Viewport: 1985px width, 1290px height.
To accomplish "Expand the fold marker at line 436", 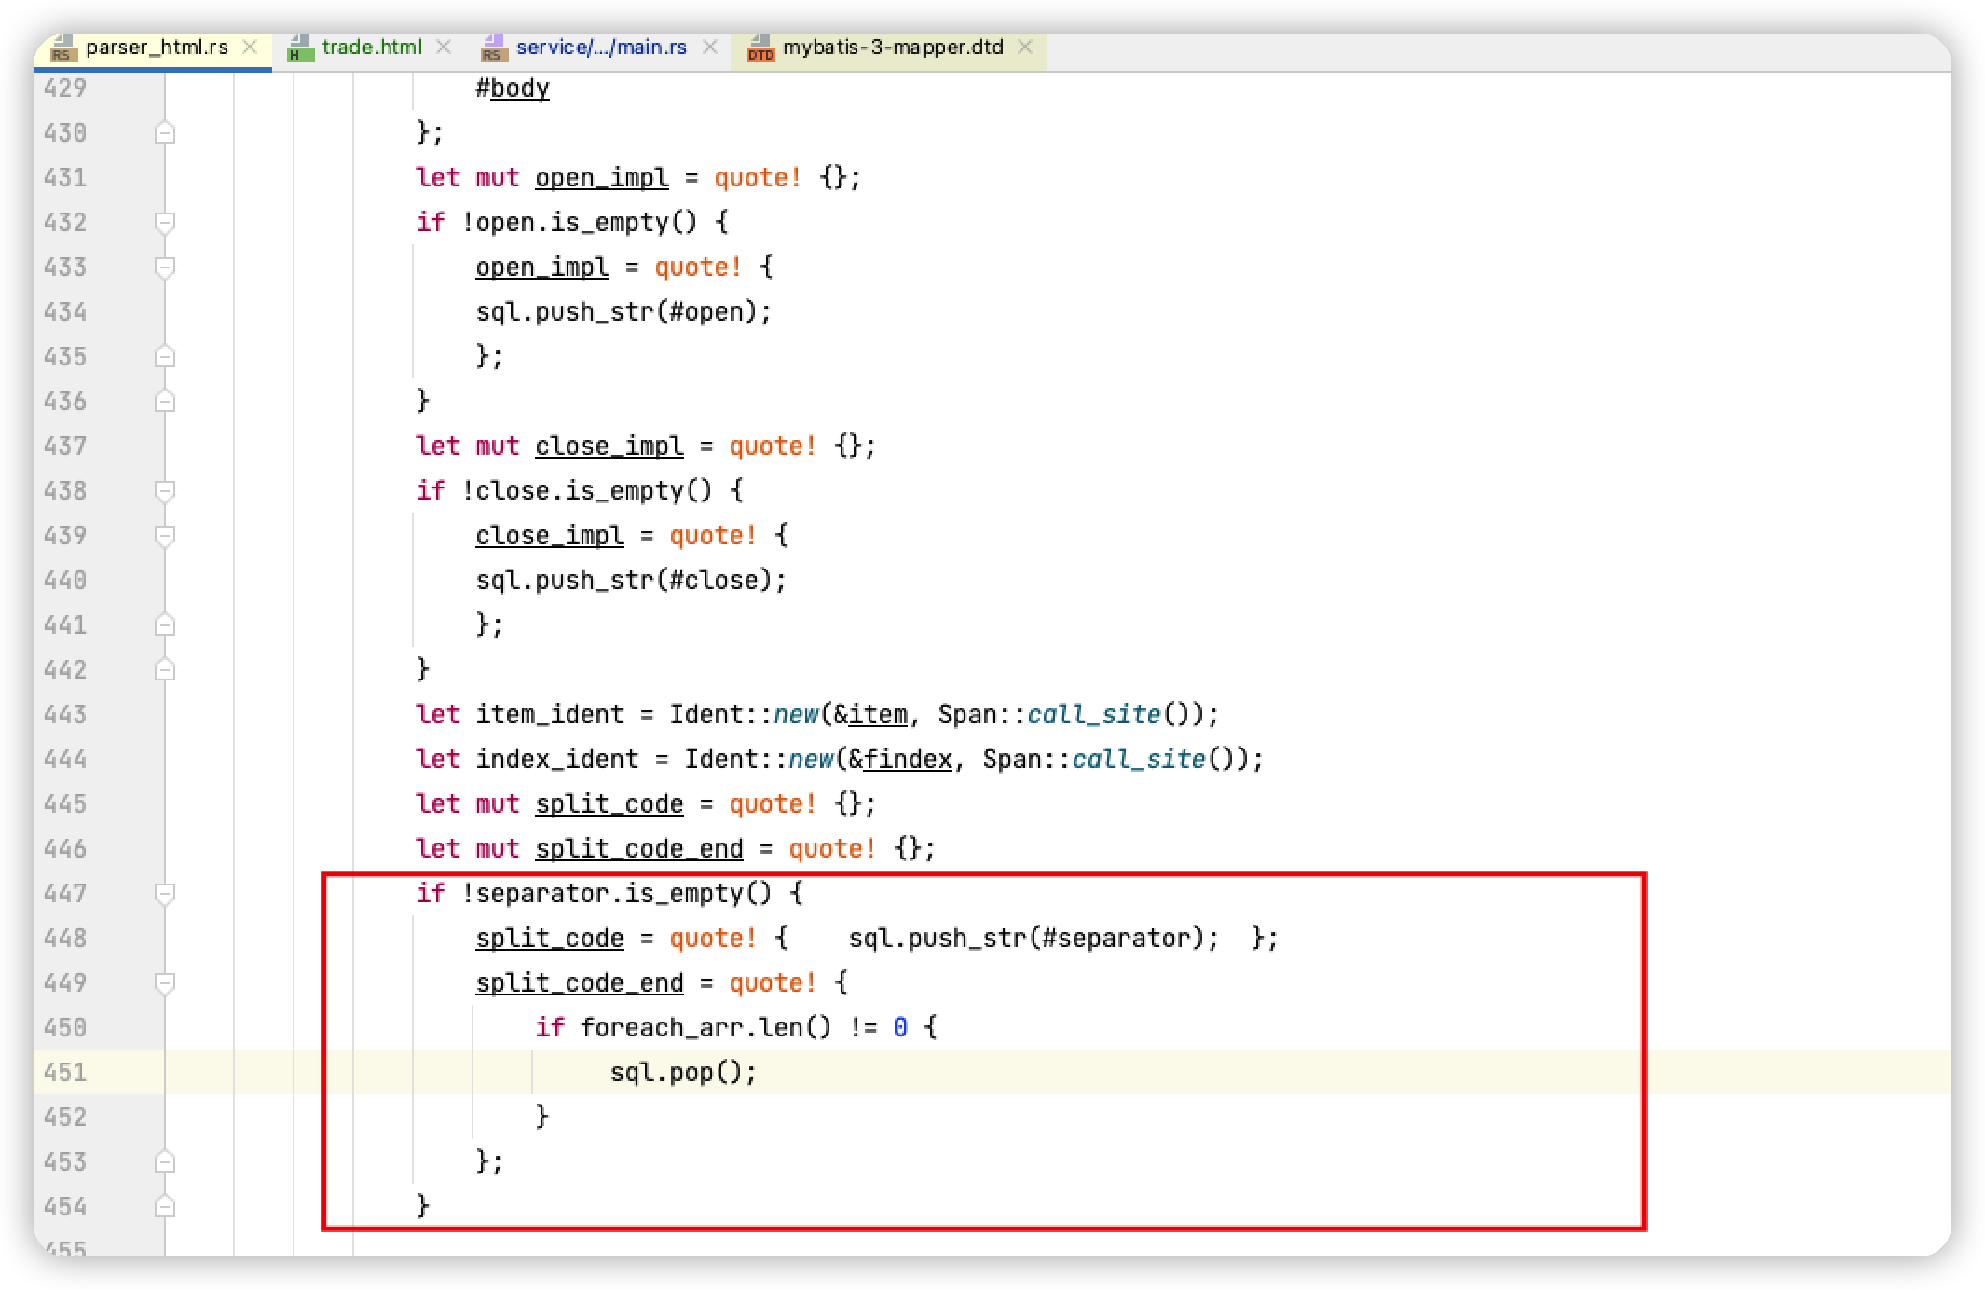I will tap(164, 400).
